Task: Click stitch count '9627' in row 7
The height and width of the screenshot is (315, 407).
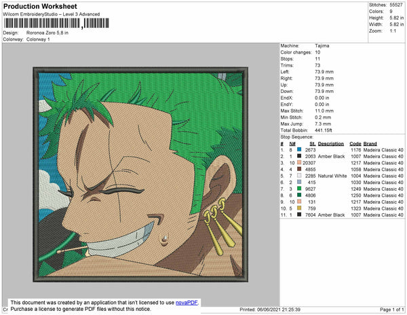Action: (x=311, y=189)
